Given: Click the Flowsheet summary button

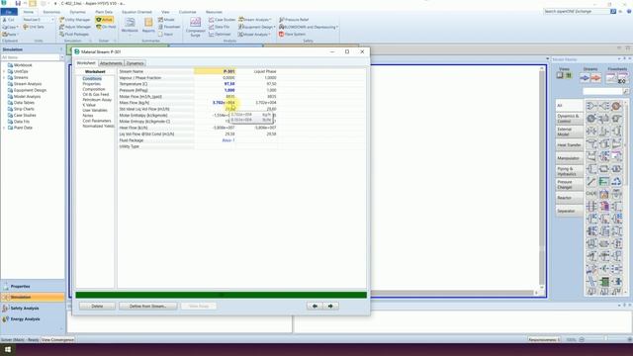Looking at the screenshot, I should pos(169,27).
